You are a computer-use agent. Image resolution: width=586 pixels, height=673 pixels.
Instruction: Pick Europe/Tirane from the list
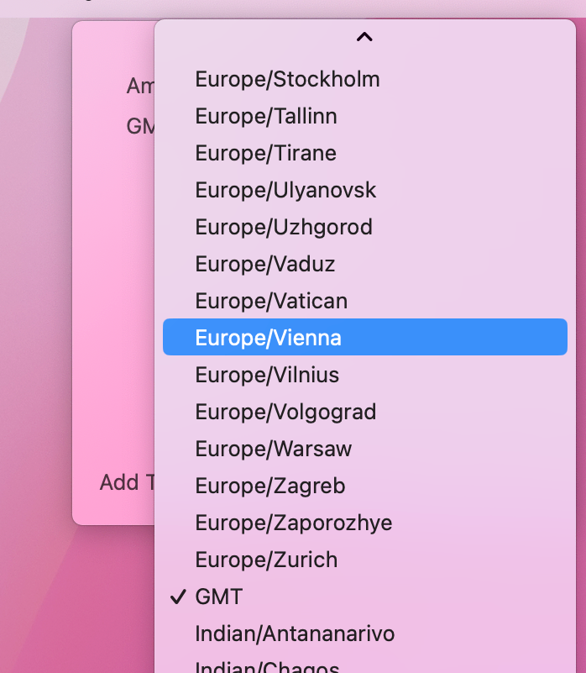click(264, 153)
